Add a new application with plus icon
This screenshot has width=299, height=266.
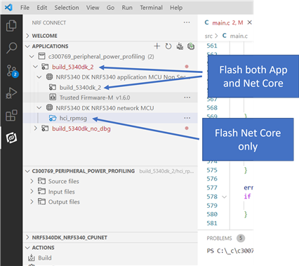157,46
